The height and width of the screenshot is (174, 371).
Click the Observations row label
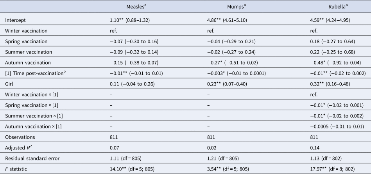19,138
